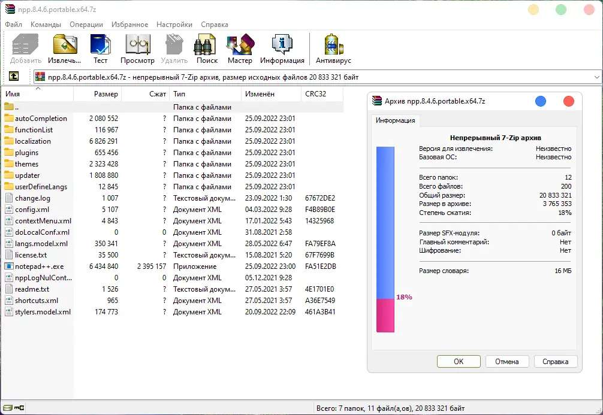Viewport: 603px width, 415px height.
Task: Click the 18% compression label
Action: [x=404, y=297]
